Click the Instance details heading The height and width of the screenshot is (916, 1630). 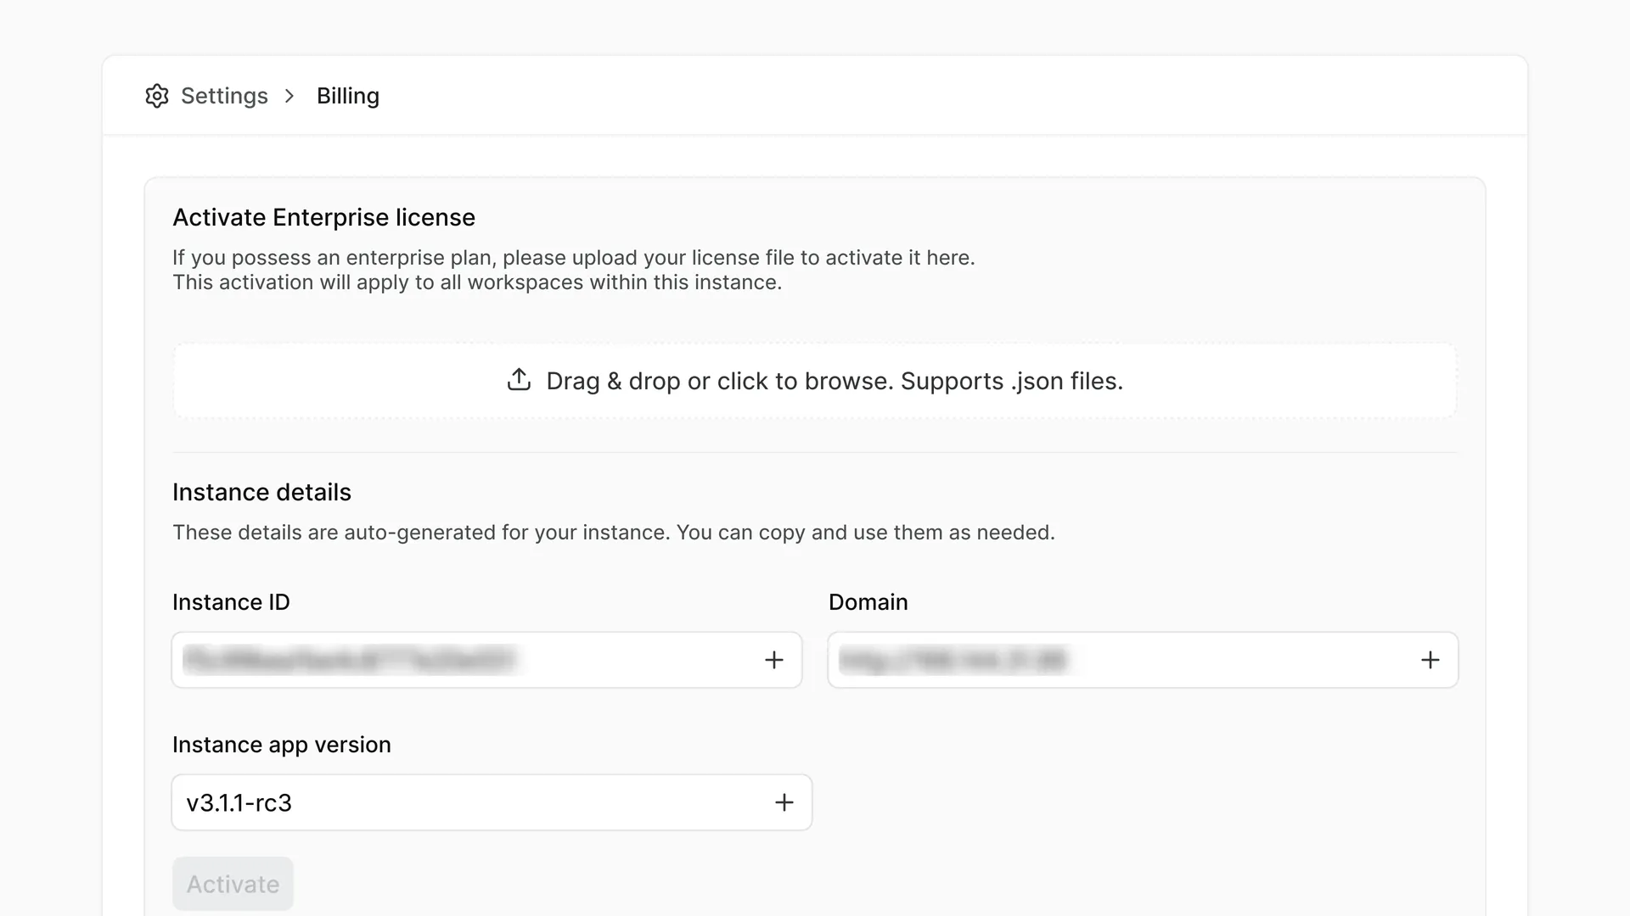(x=261, y=492)
